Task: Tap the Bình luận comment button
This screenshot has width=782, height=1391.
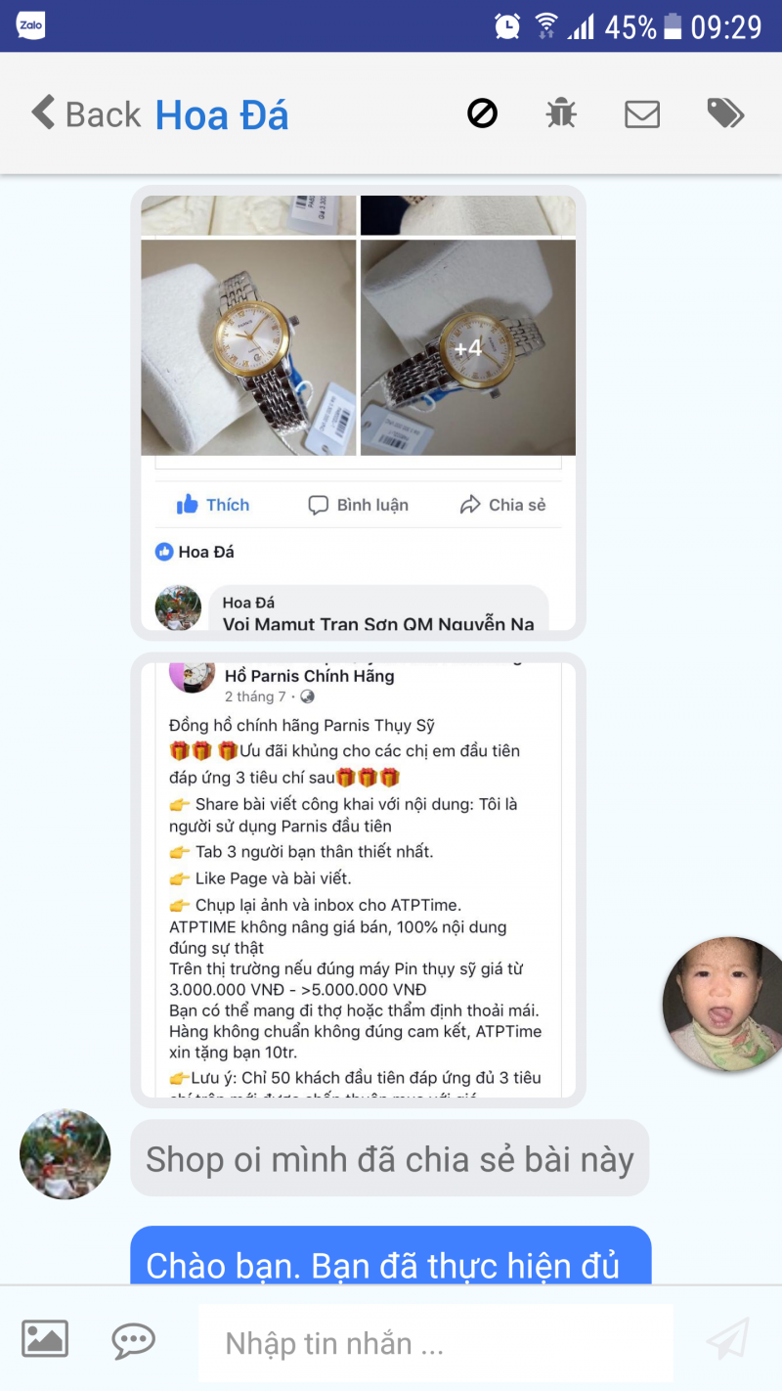Action: tap(358, 505)
